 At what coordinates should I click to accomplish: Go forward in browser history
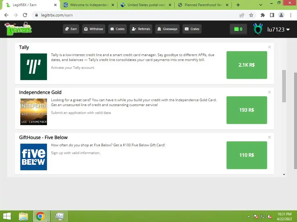(x=16, y=15)
